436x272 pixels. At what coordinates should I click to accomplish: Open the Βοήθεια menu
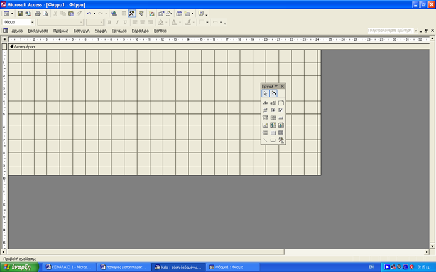coord(160,31)
